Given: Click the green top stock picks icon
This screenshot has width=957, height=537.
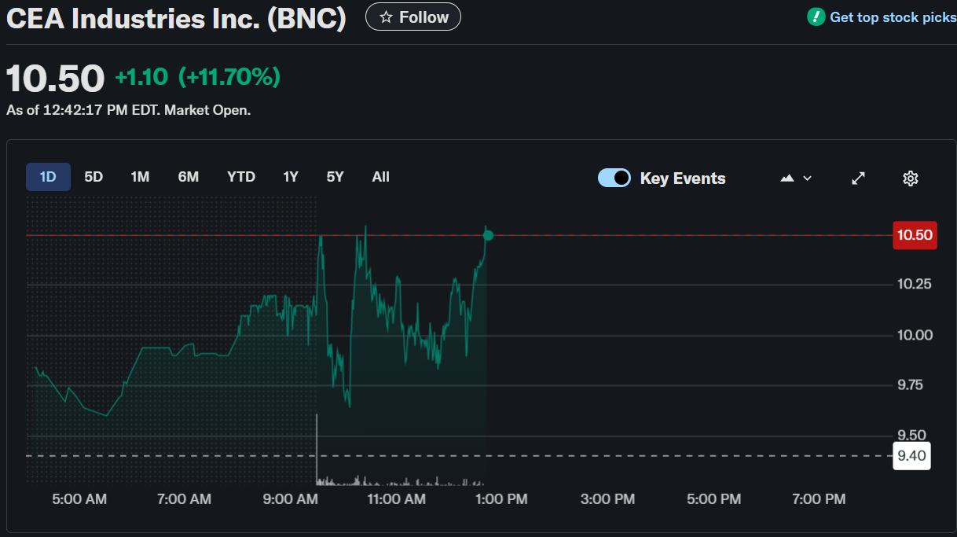Looking at the screenshot, I should (816, 17).
